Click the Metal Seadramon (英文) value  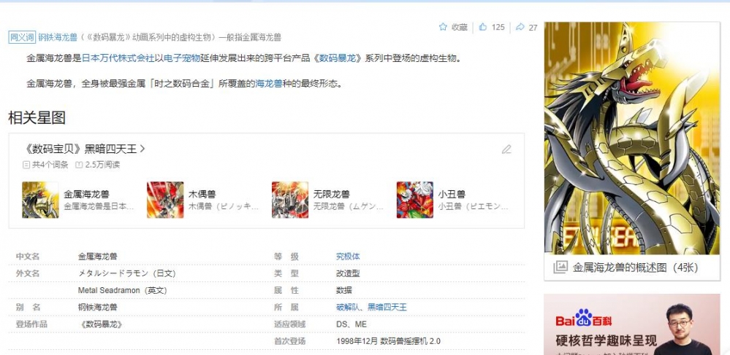[123, 290]
